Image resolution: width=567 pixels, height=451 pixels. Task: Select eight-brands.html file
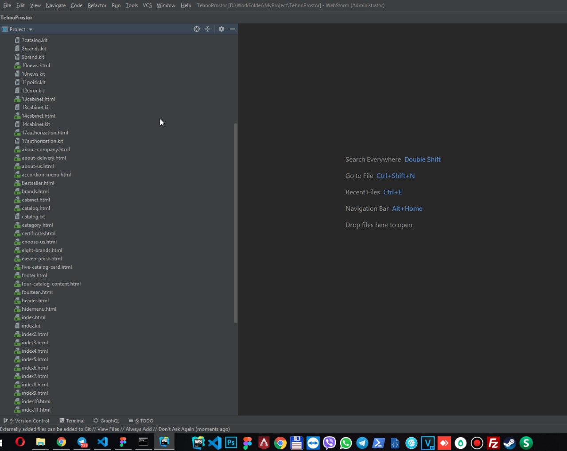(x=42, y=251)
